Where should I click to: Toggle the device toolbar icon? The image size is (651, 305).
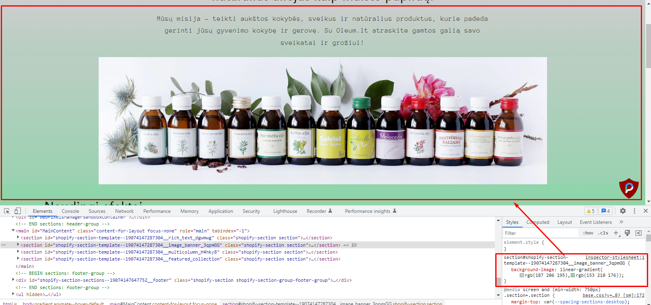tap(18, 211)
